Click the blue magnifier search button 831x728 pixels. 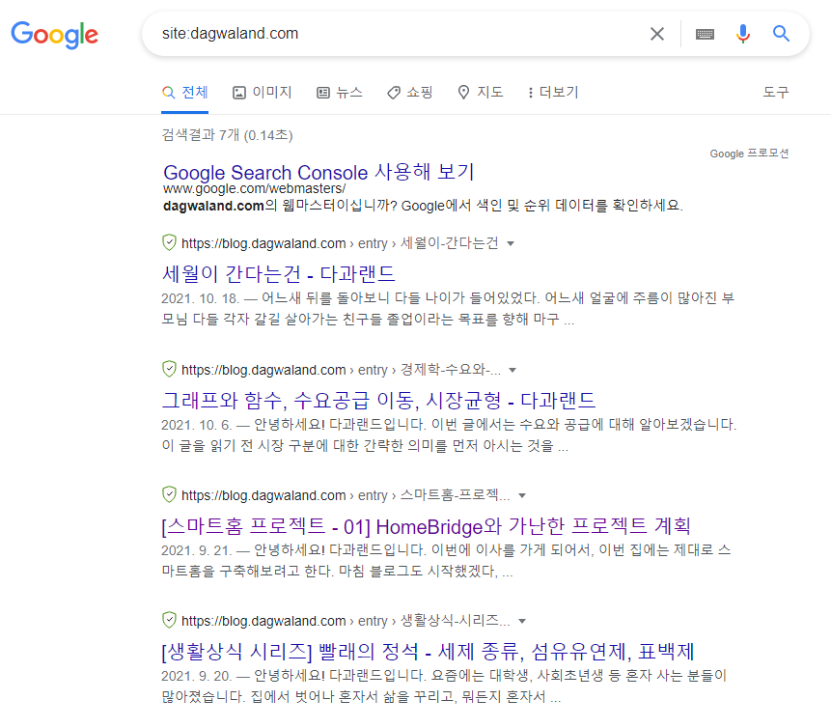tap(781, 34)
